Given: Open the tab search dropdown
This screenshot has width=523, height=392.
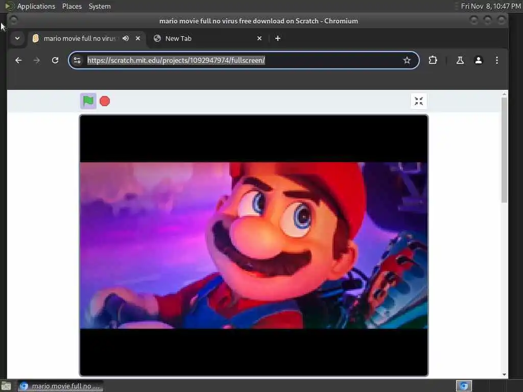Looking at the screenshot, I should click(17, 38).
